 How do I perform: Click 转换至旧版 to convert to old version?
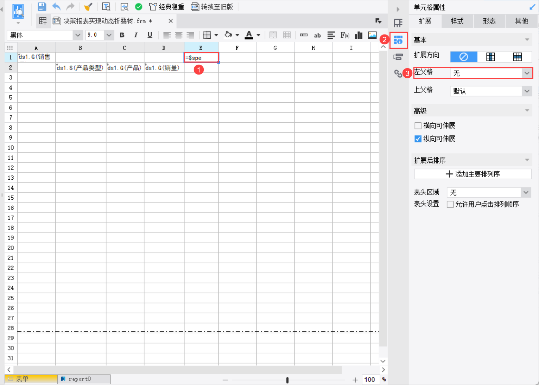pos(212,7)
